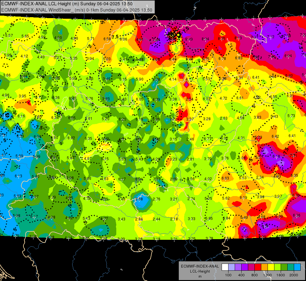The height and width of the screenshot is (281, 306).
Task: Click the wind shear value "4.72"
Action: point(223,98)
